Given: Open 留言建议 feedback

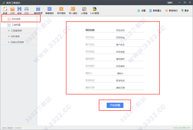Looking at the screenshot, I should click(x=155, y=11).
